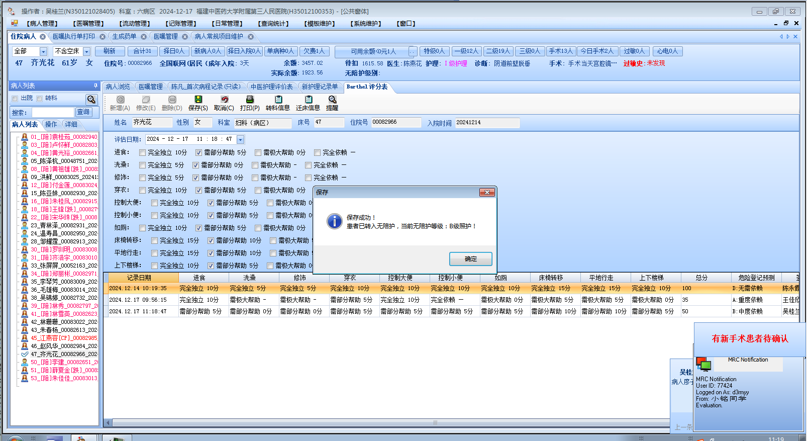Viewport: 807px width, 441px height.
Task: Close the 医嘱执行单打印 tab
Action: [103, 37]
